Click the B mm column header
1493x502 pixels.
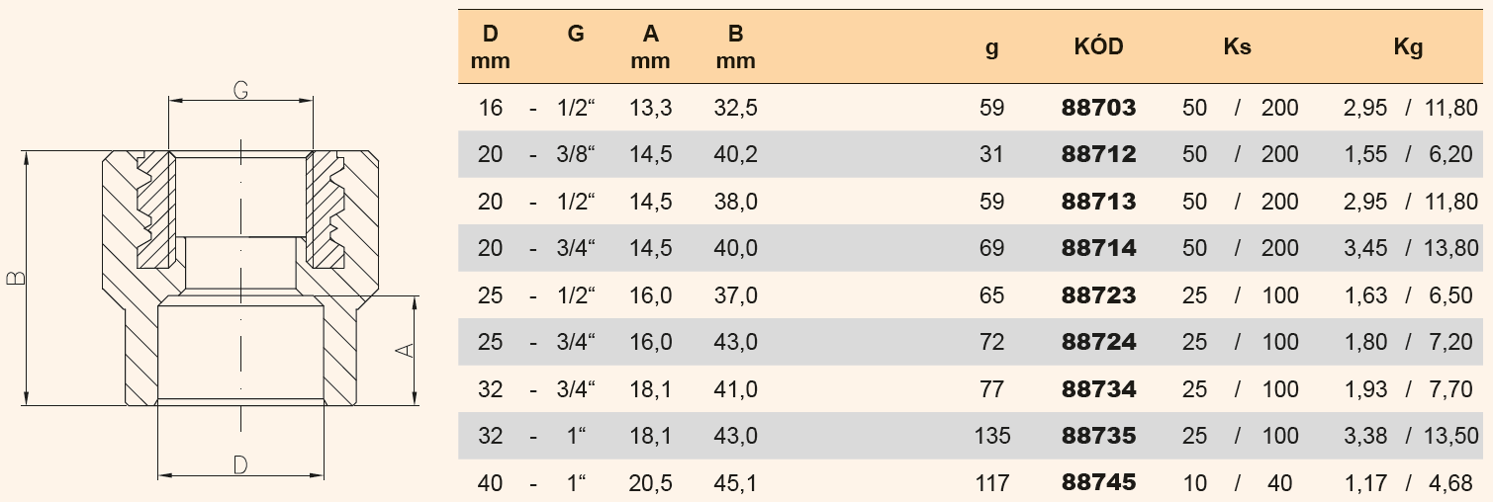[735, 46]
